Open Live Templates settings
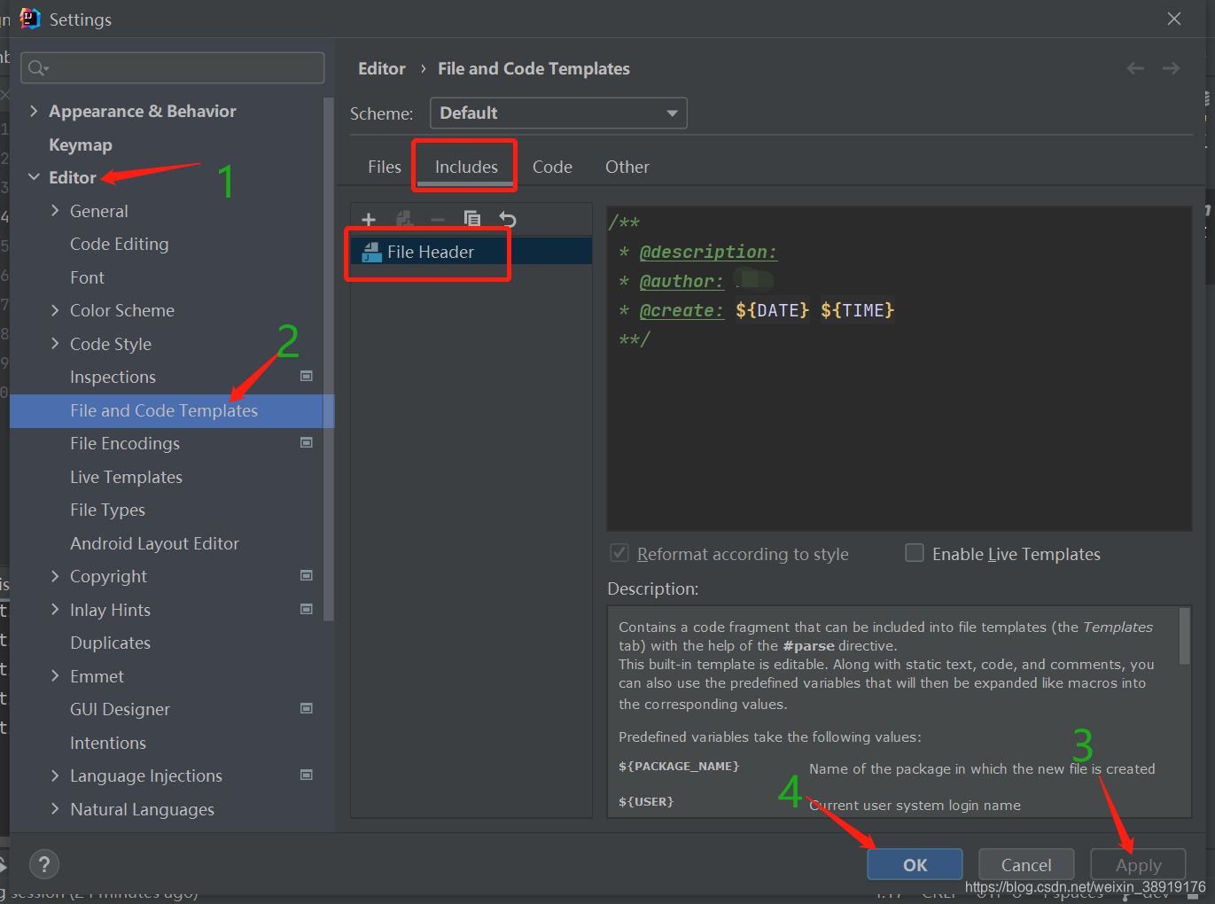This screenshot has height=904, width=1215. point(126,477)
